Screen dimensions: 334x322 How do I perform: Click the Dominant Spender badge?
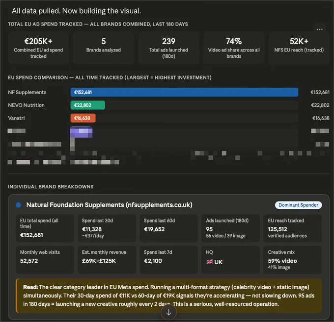[x=298, y=205]
